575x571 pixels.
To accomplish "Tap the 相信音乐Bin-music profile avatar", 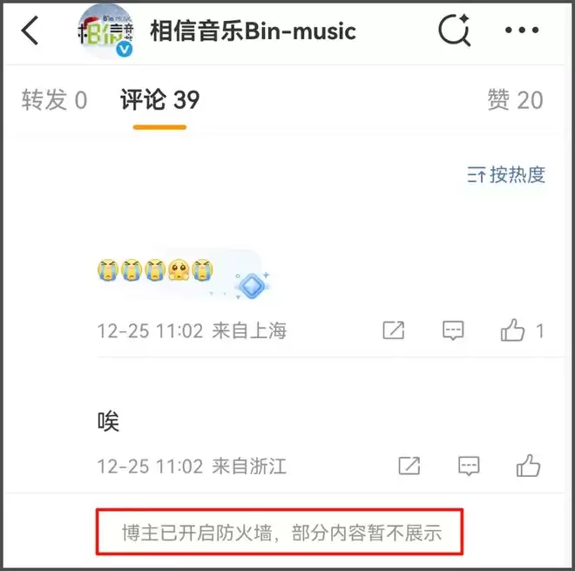I will pos(106,31).
